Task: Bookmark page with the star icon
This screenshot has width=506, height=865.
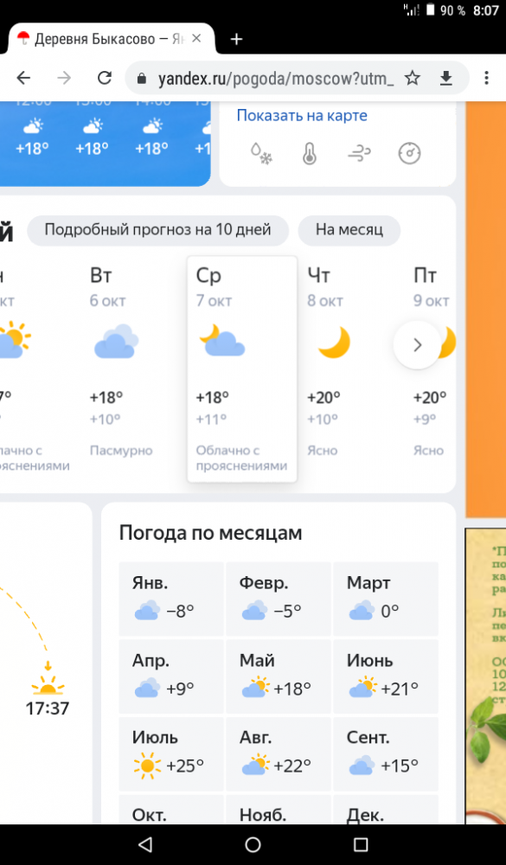Action: pos(413,79)
